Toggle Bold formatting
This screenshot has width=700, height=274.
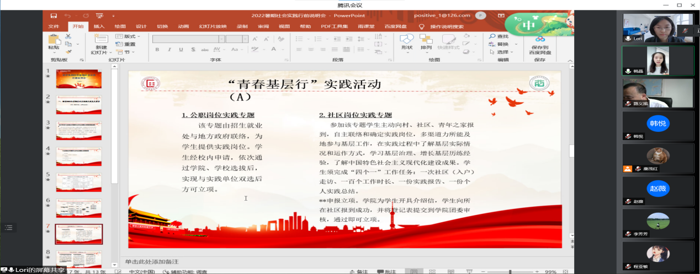click(157, 49)
